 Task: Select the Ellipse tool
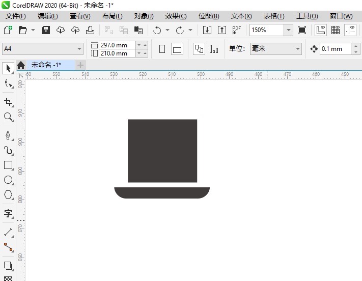tap(9, 180)
